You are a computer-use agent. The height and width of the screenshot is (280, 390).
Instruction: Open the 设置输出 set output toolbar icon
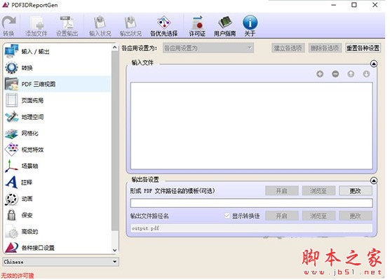pos(67,26)
